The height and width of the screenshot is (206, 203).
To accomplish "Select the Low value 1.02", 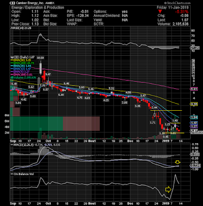I will [35, 20].
